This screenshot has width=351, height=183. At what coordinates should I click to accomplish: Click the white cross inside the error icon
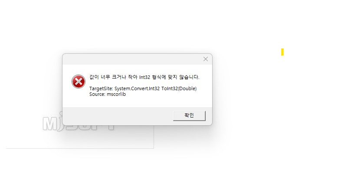point(79,82)
